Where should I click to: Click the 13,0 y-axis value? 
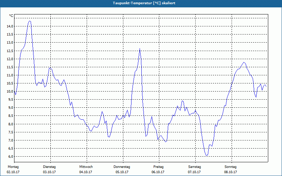10,43
